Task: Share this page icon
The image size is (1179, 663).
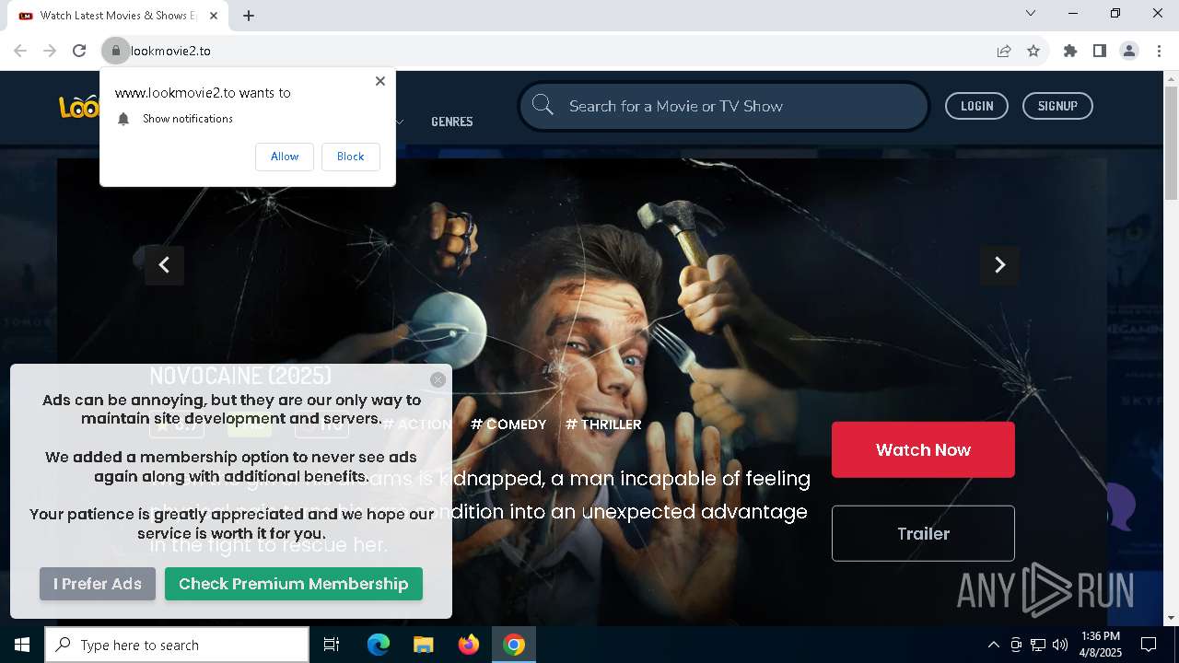Action: (x=1004, y=51)
